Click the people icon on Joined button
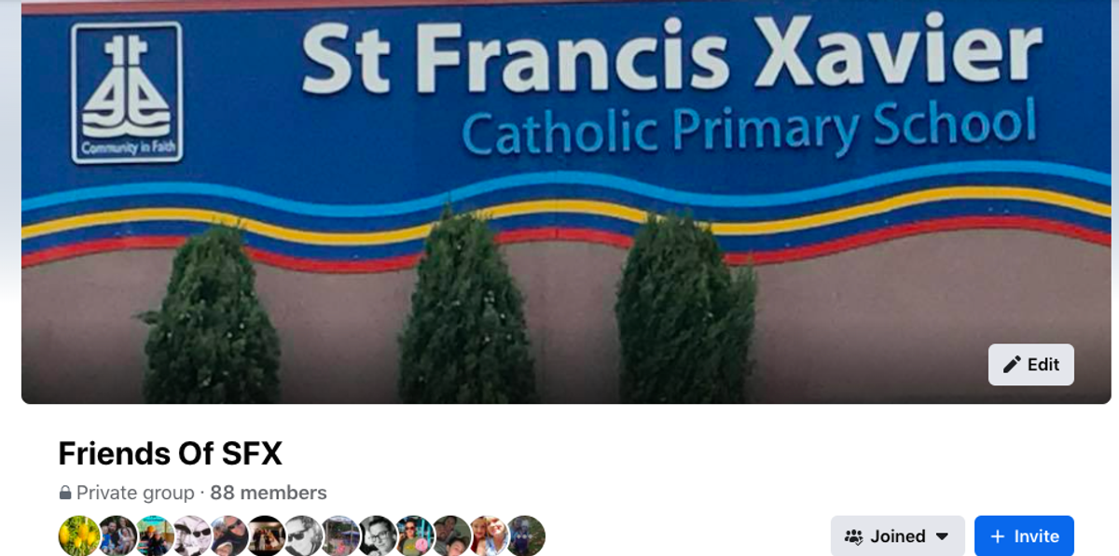The image size is (1119, 556). tap(854, 536)
